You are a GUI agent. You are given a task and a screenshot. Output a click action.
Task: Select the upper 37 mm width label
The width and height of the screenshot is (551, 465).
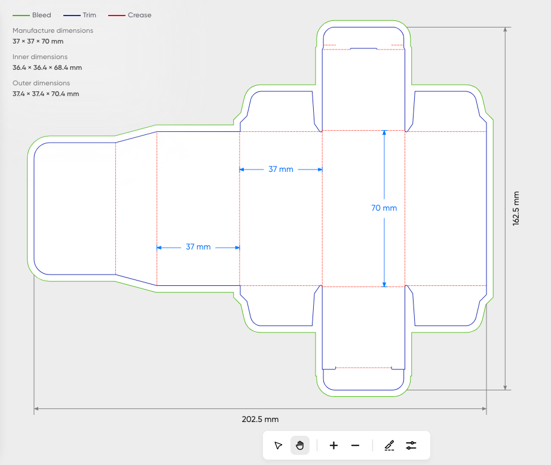tap(281, 169)
